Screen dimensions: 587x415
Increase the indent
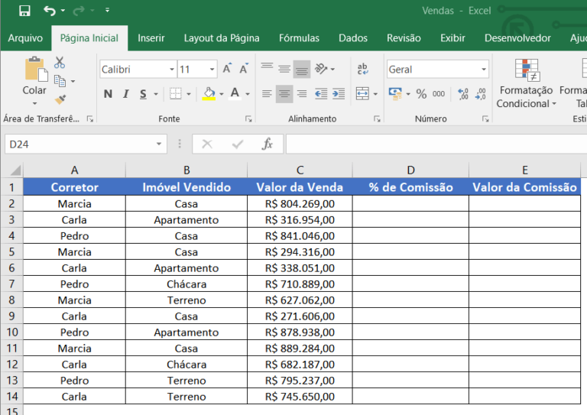click(x=339, y=94)
